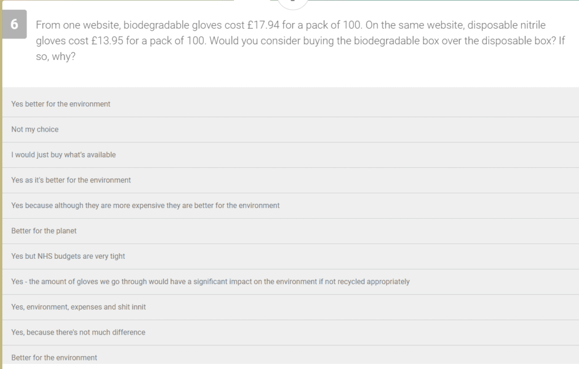579x369 pixels.
Task: Click the question's first line mentioning £17.94
Action: 291,25
